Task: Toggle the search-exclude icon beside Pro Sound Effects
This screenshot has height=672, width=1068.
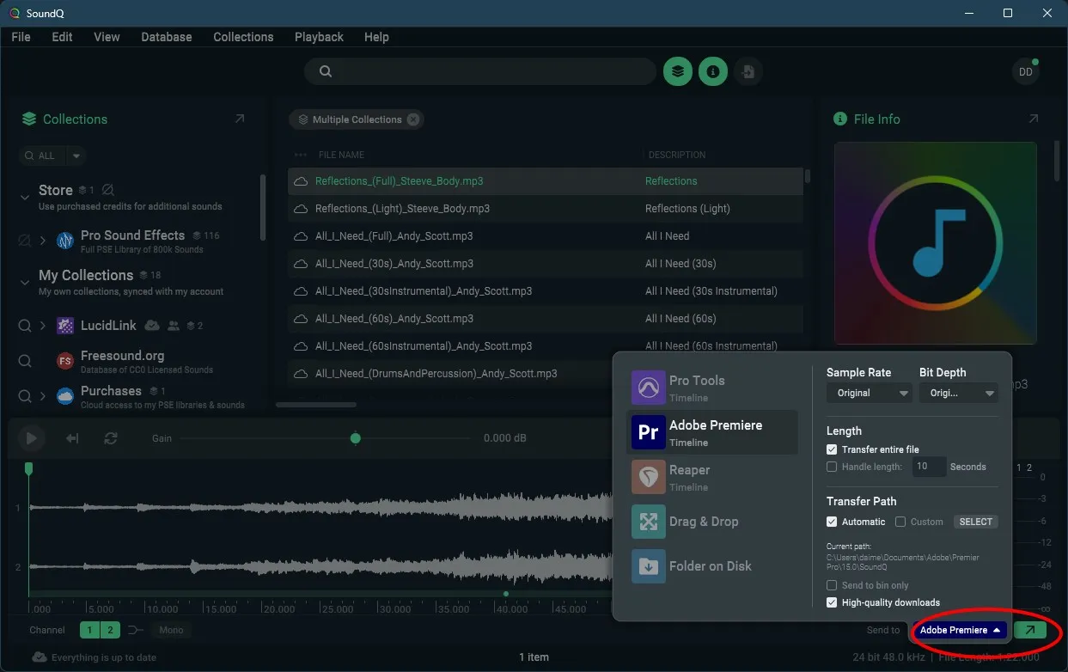Action: click(24, 241)
